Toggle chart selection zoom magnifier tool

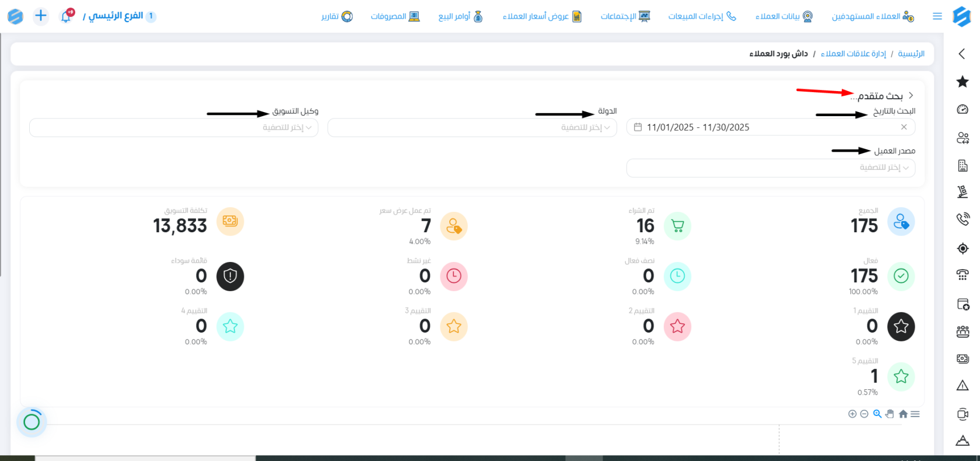877,414
